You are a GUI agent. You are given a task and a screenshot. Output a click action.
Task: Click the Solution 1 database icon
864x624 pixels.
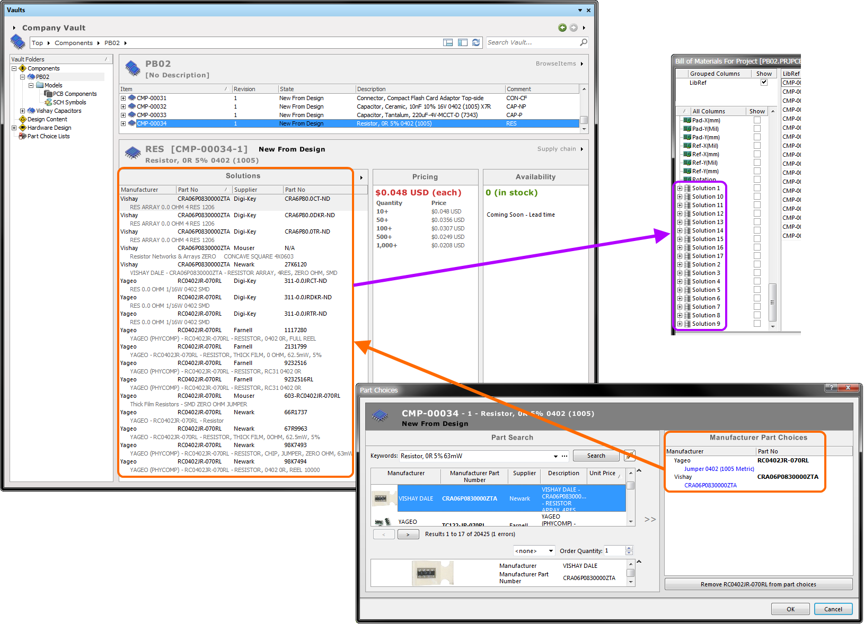tap(687, 188)
